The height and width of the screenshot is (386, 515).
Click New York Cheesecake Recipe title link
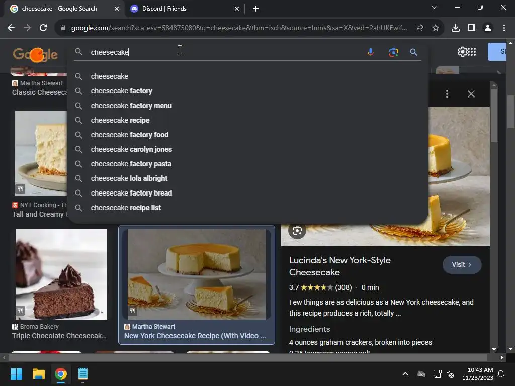(195, 336)
